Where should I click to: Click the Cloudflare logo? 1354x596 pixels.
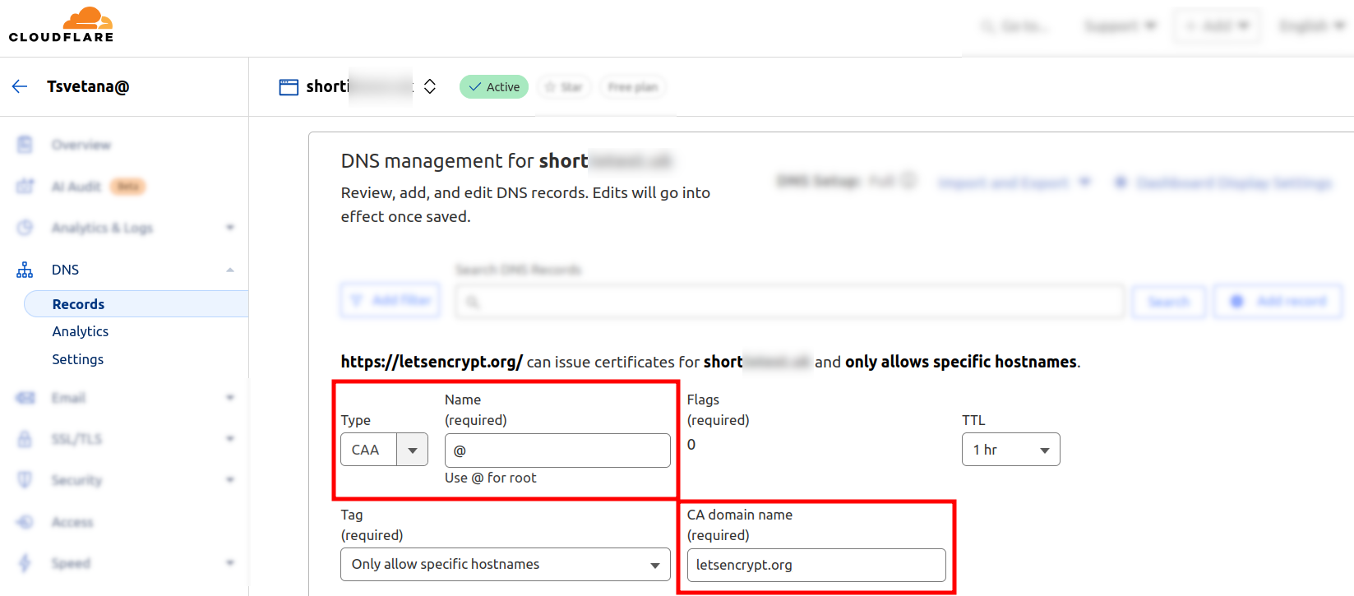point(62,25)
